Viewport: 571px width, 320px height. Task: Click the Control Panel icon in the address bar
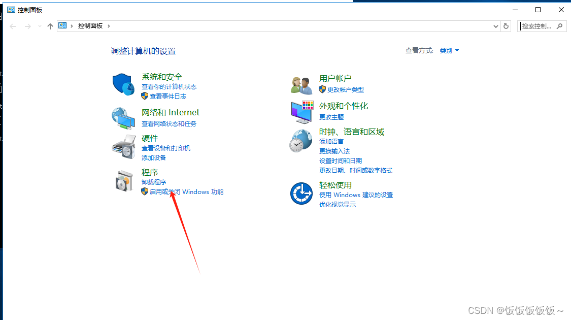[x=62, y=25]
